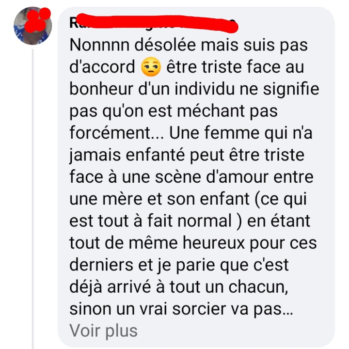This screenshot has height=349, width=349.
Task: Click the word "Nonnnn" in comment
Action: [x=99, y=45]
